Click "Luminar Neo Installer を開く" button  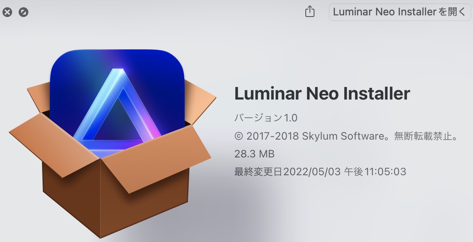400,12
